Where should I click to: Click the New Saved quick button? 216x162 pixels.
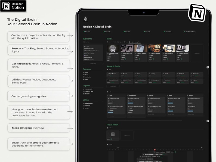pos(87,32)
